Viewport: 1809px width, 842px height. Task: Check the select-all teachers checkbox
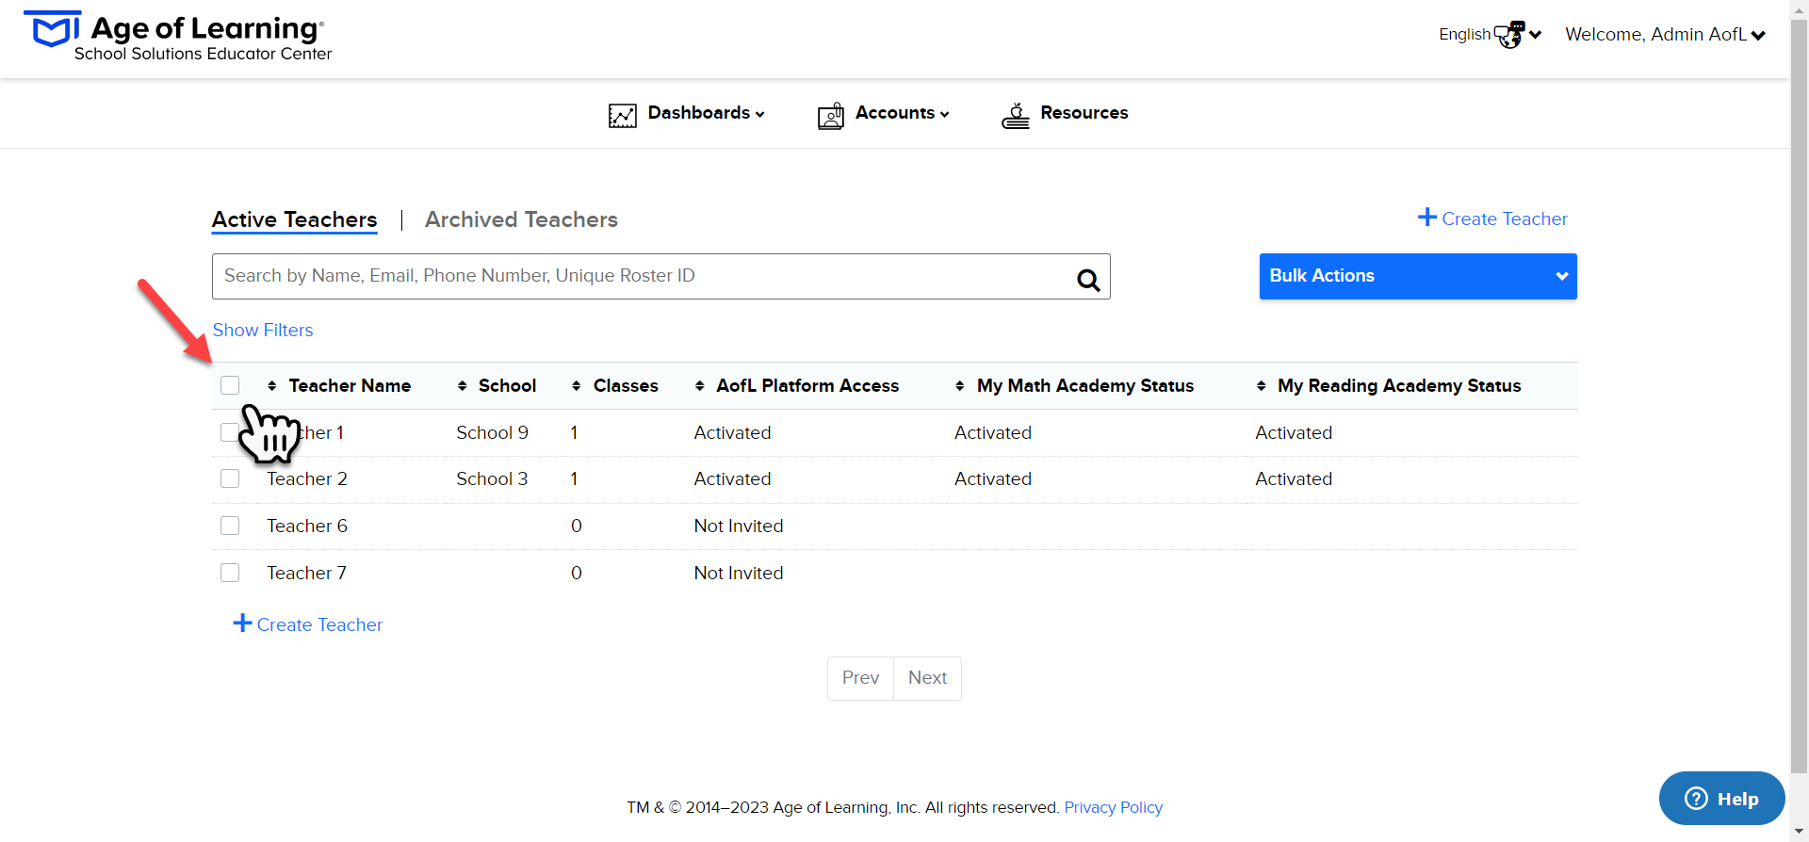tap(230, 385)
